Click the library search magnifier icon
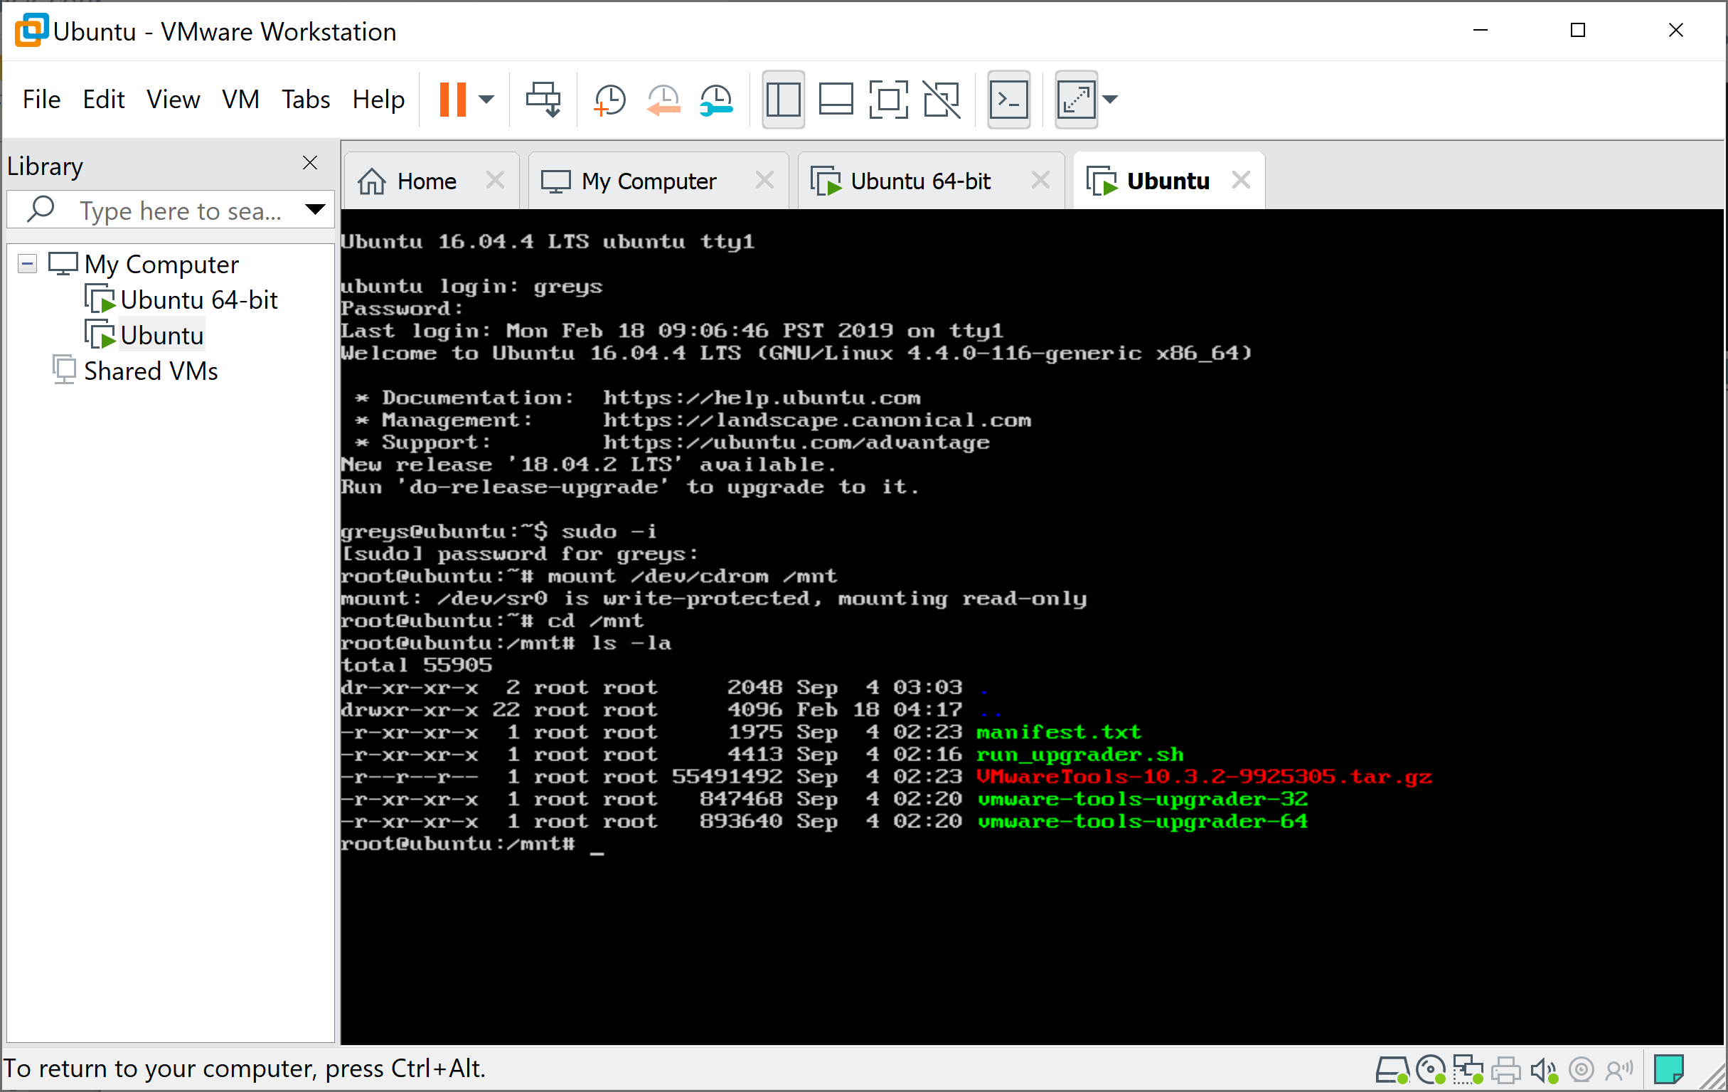1728x1092 pixels. 41,209
